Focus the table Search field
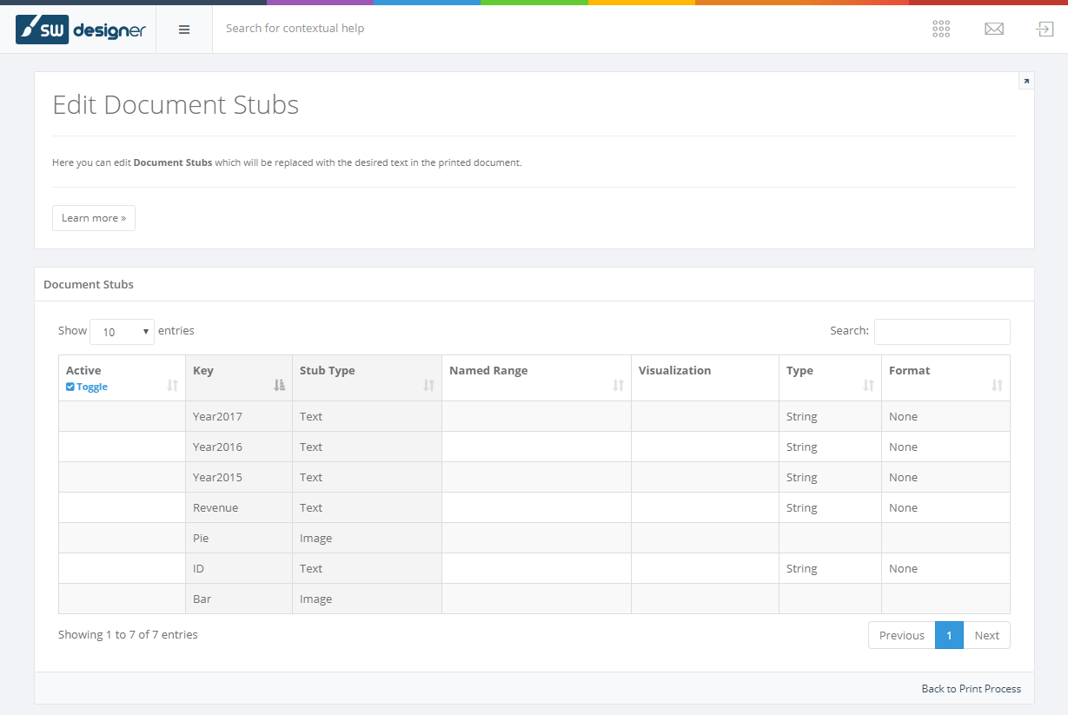The height and width of the screenshot is (715, 1068). (x=942, y=332)
